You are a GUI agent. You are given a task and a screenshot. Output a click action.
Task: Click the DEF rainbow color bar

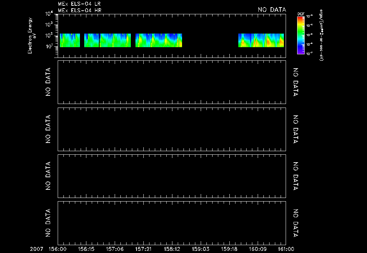301,35
